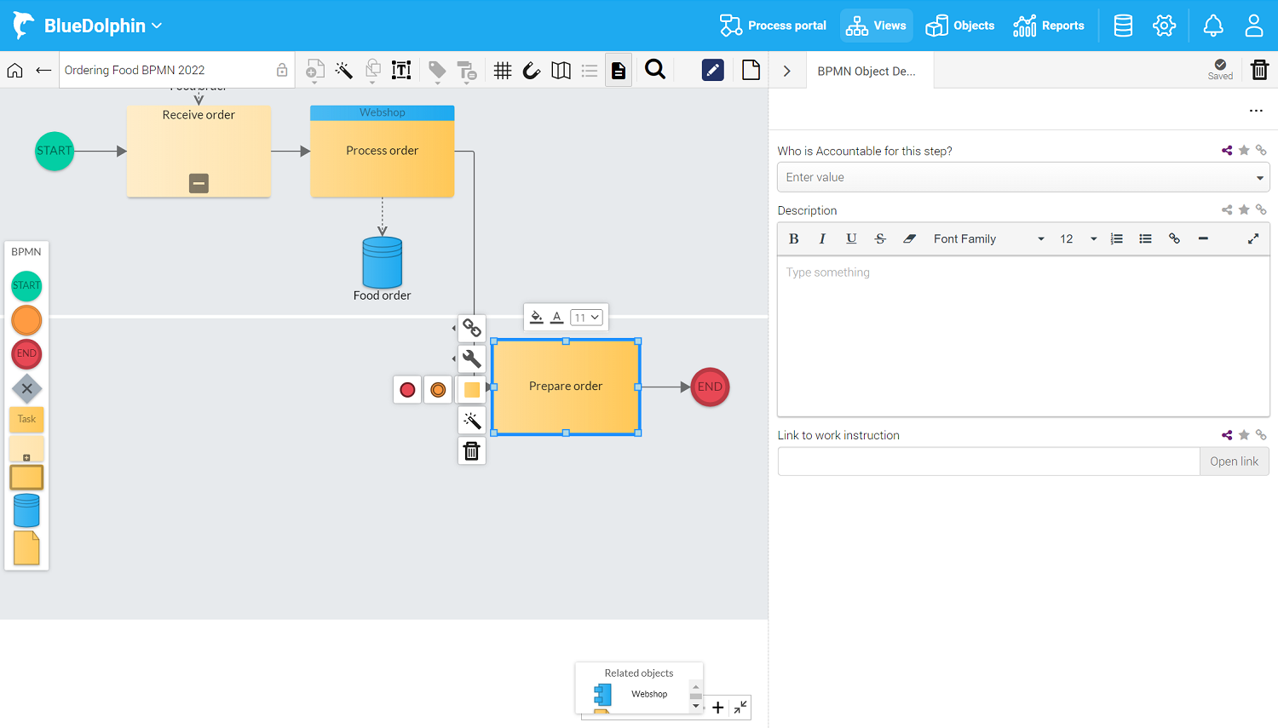Image resolution: width=1278 pixels, height=728 pixels.
Task: Toggle snap magnet tool
Action: click(532, 71)
